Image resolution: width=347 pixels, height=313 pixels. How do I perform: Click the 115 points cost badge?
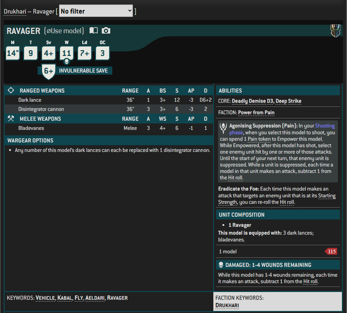click(x=331, y=252)
